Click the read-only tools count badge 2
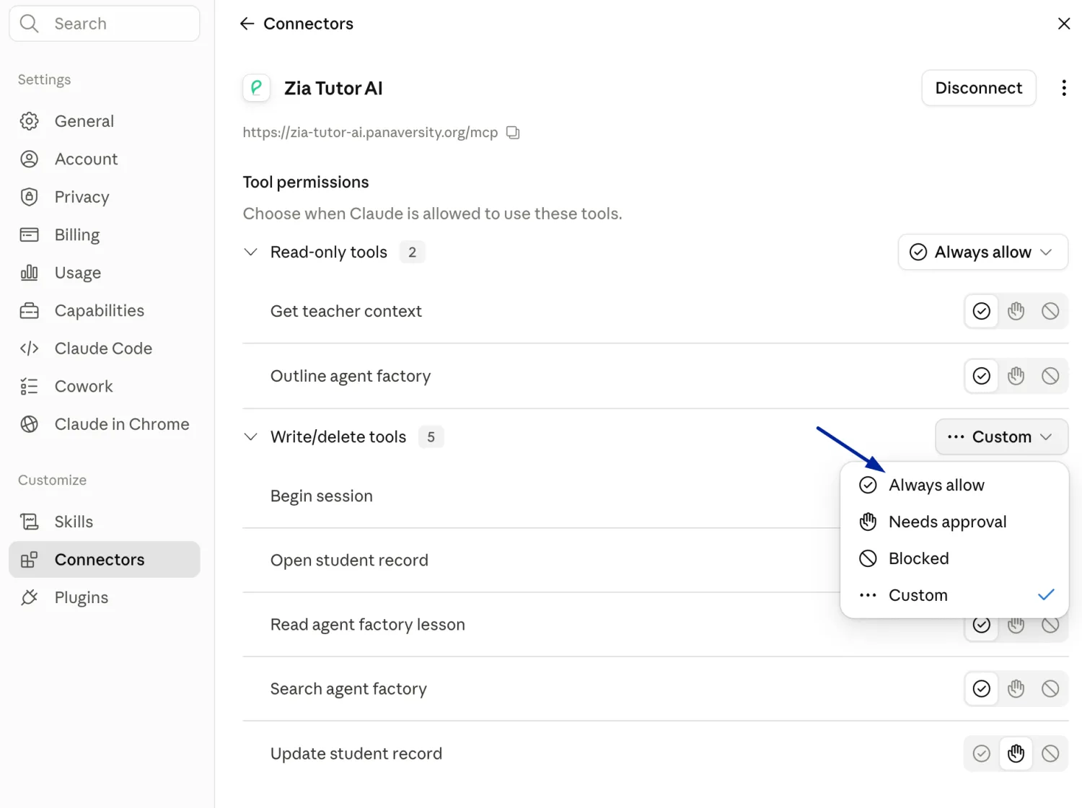1082x808 pixels. tap(413, 252)
